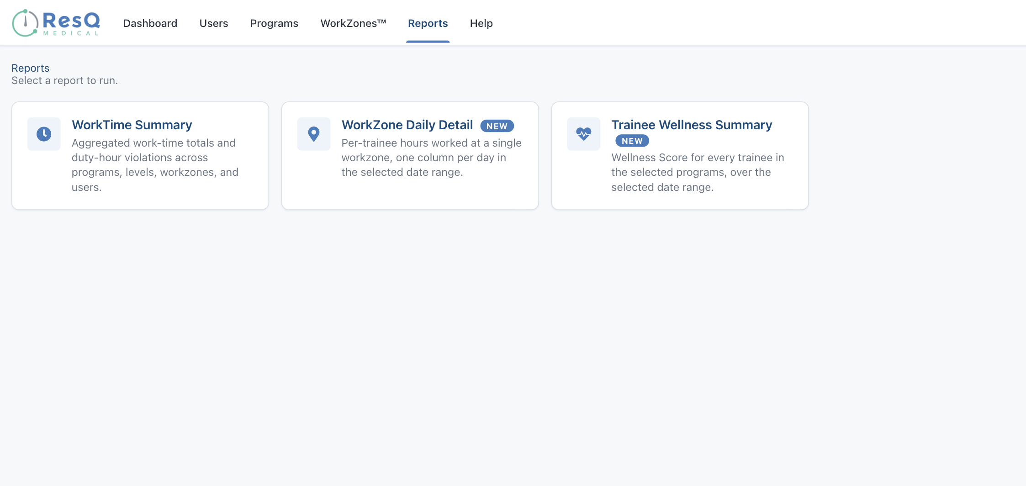The width and height of the screenshot is (1026, 486).
Task: Navigate to WorkZones™
Action: pyautogui.click(x=353, y=23)
